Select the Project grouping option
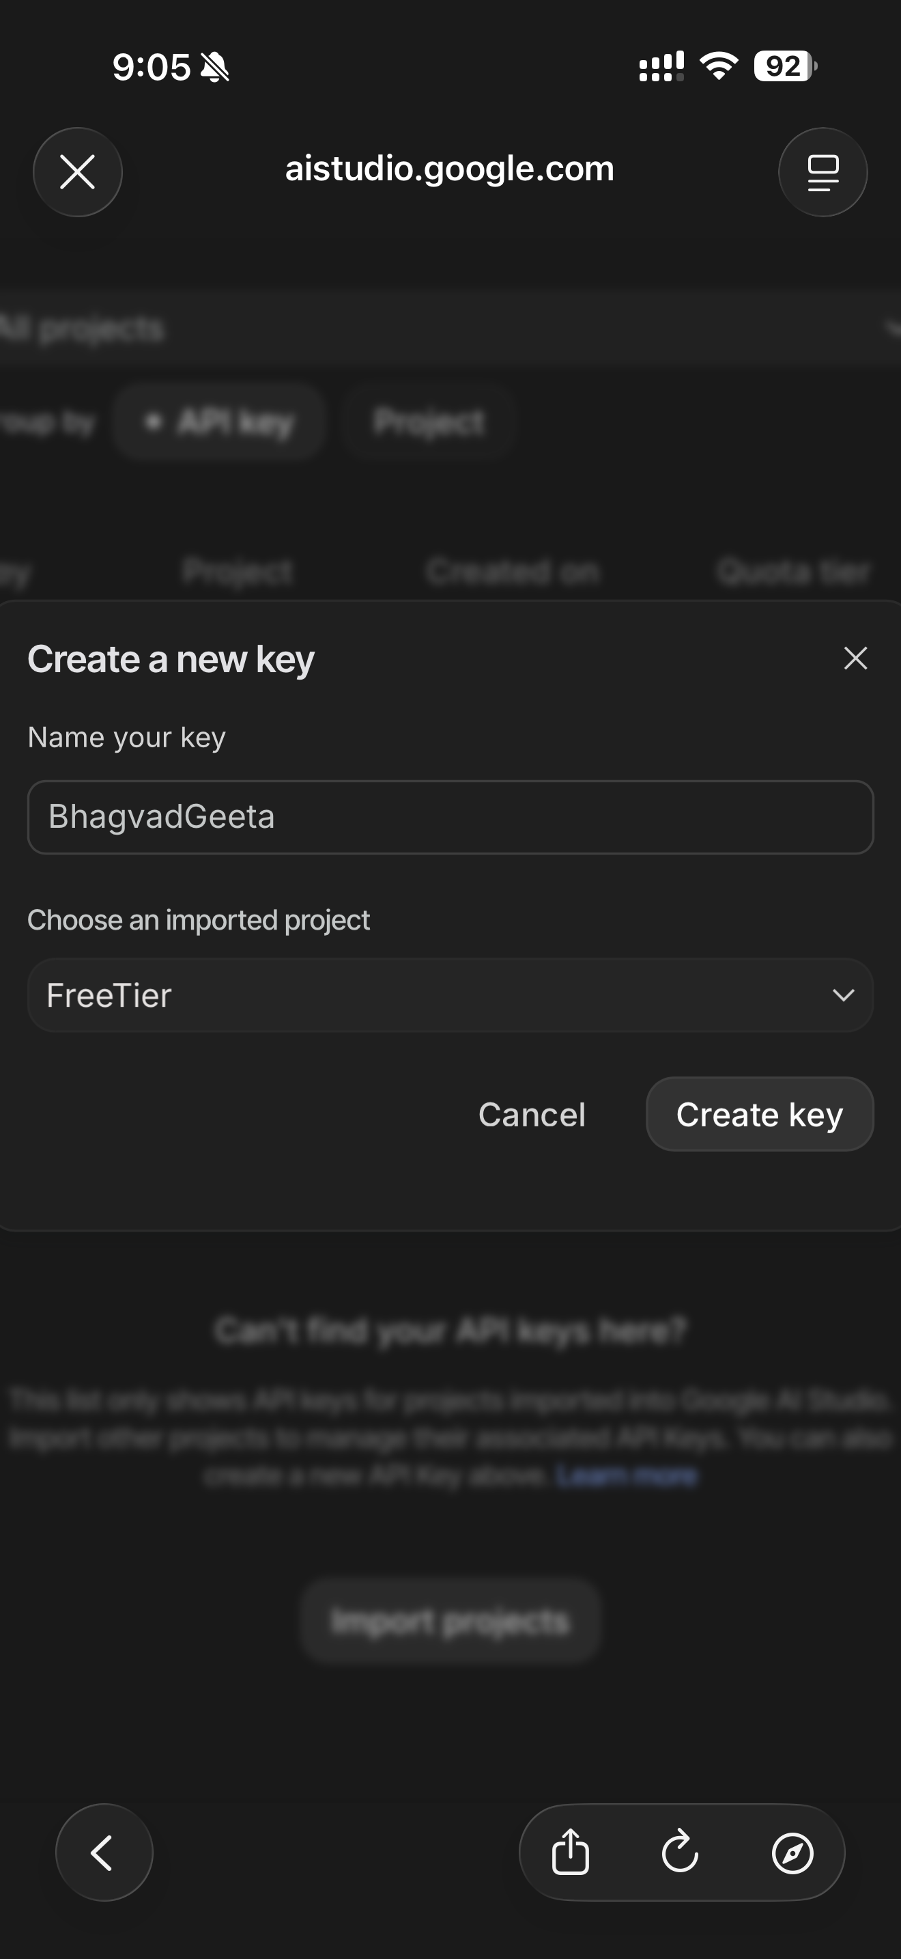Viewport: 901px width, 1959px height. 429,421
